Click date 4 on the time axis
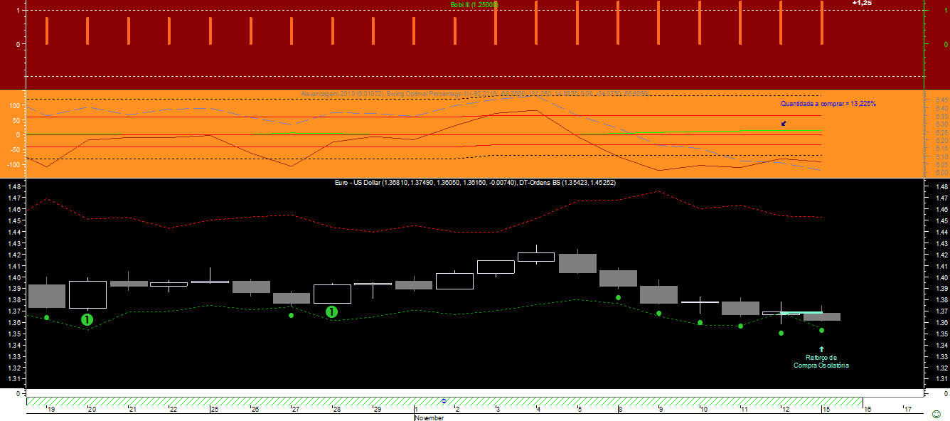This screenshot has height=421, width=950. (538, 409)
